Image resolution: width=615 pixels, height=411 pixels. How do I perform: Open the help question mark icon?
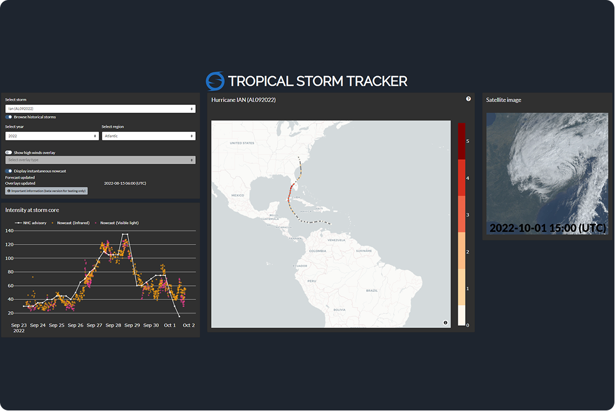click(469, 99)
